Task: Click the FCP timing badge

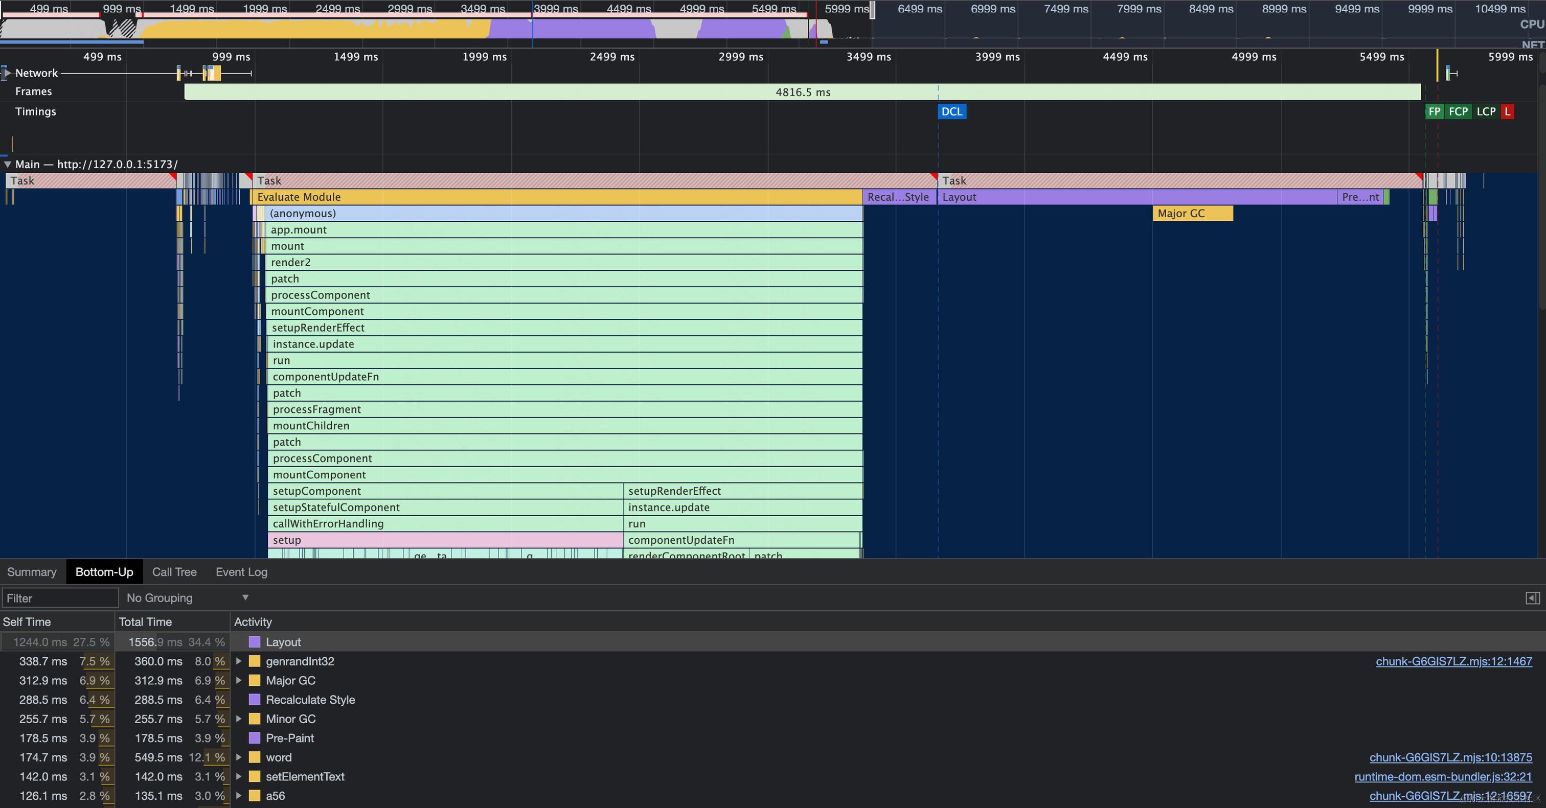Action: (1458, 111)
